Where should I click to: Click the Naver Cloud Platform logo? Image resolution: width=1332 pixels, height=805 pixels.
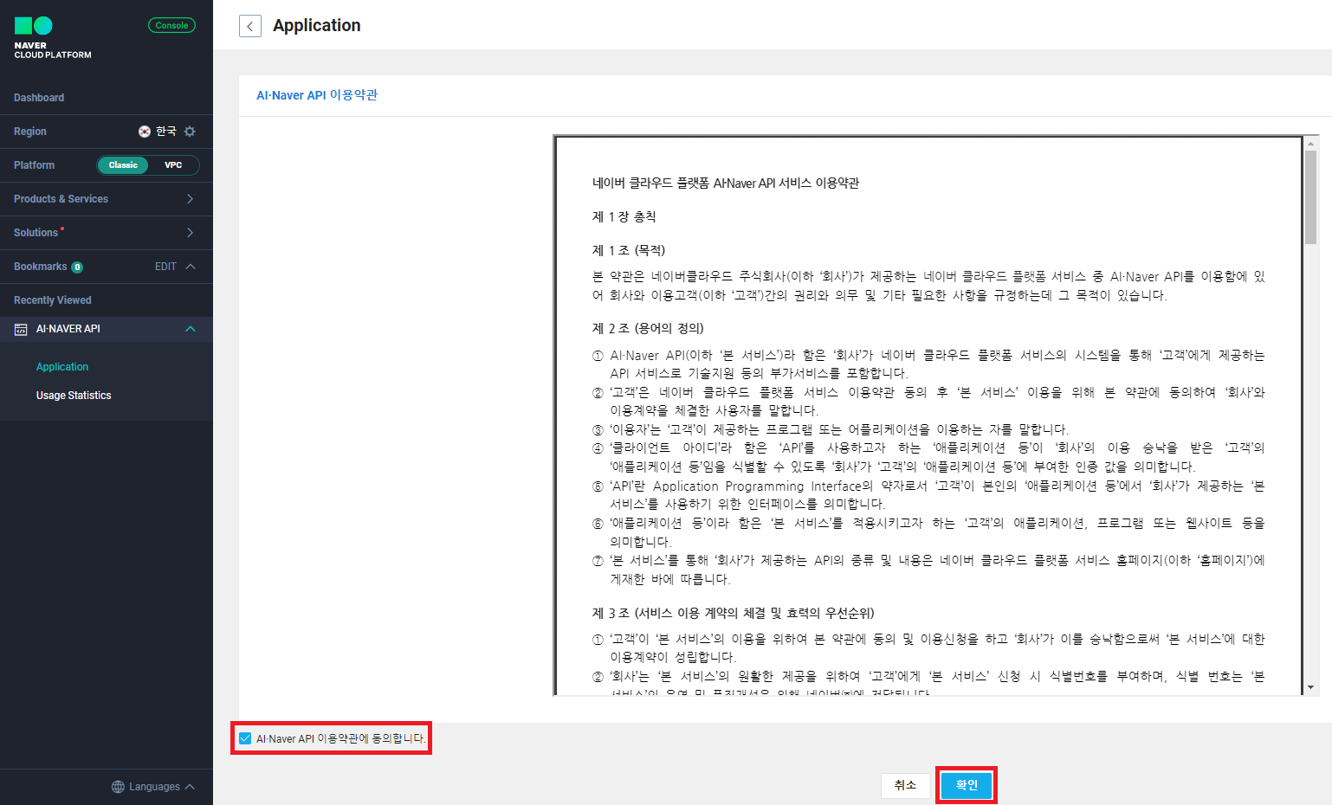[52, 38]
